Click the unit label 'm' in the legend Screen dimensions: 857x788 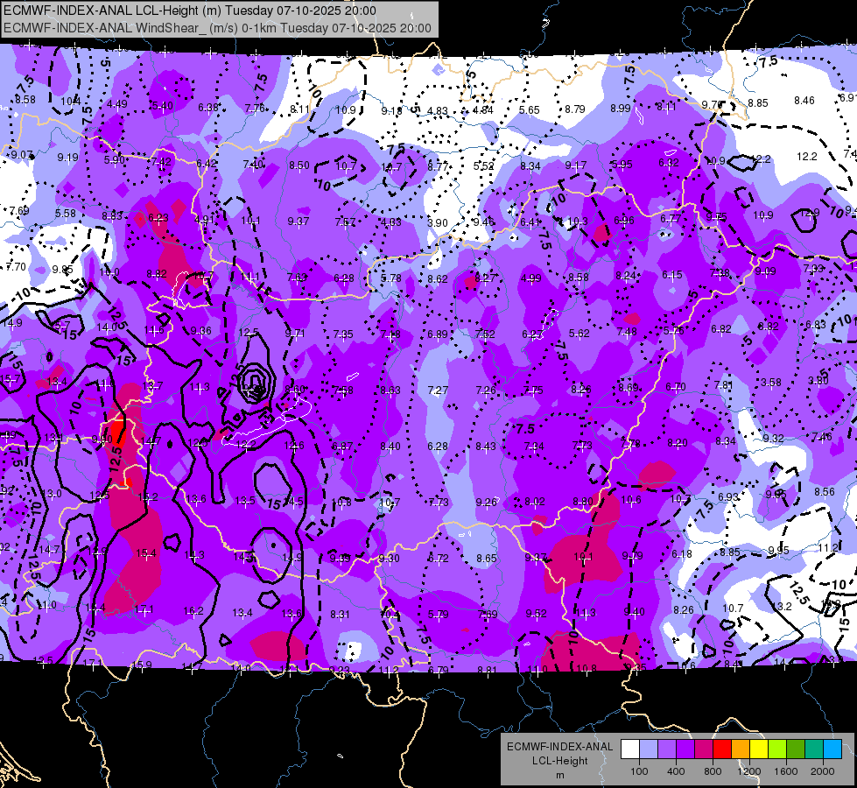(x=559, y=775)
